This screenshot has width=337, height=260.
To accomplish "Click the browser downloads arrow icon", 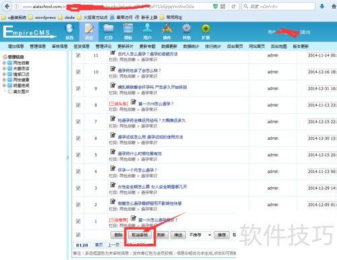I will click(322, 6).
